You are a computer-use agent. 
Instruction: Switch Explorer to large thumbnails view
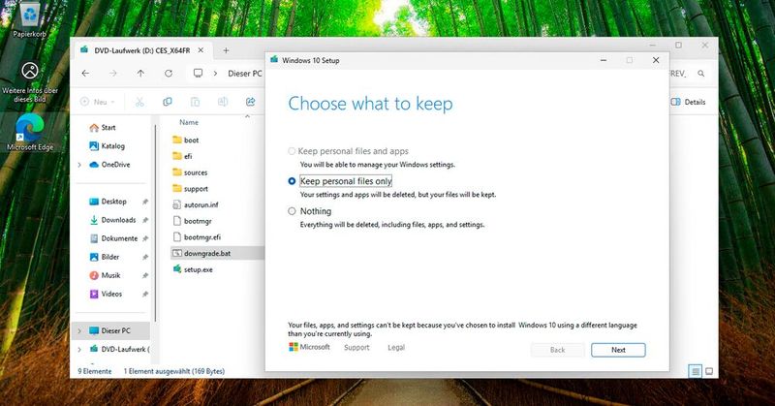point(709,371)
